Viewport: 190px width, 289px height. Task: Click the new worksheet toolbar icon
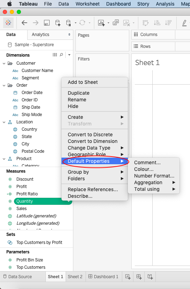click(x=102, y=23)
